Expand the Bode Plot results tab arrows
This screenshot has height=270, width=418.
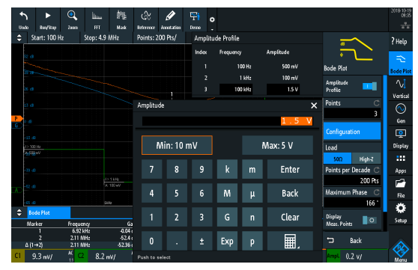(x=19, y=212)
